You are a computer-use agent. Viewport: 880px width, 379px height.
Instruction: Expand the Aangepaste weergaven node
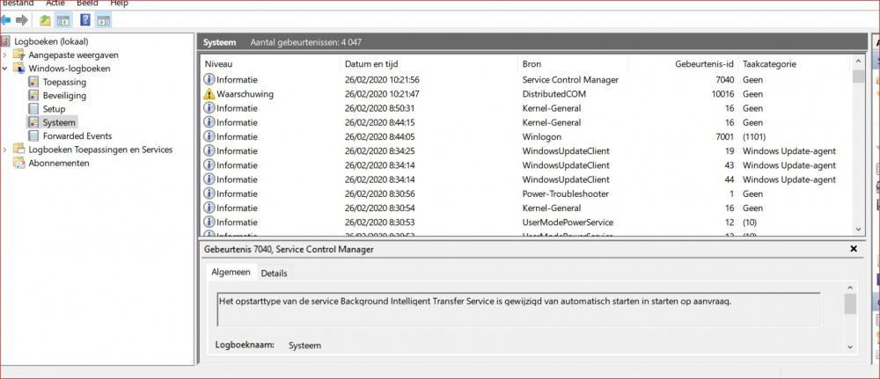point(6,55)
